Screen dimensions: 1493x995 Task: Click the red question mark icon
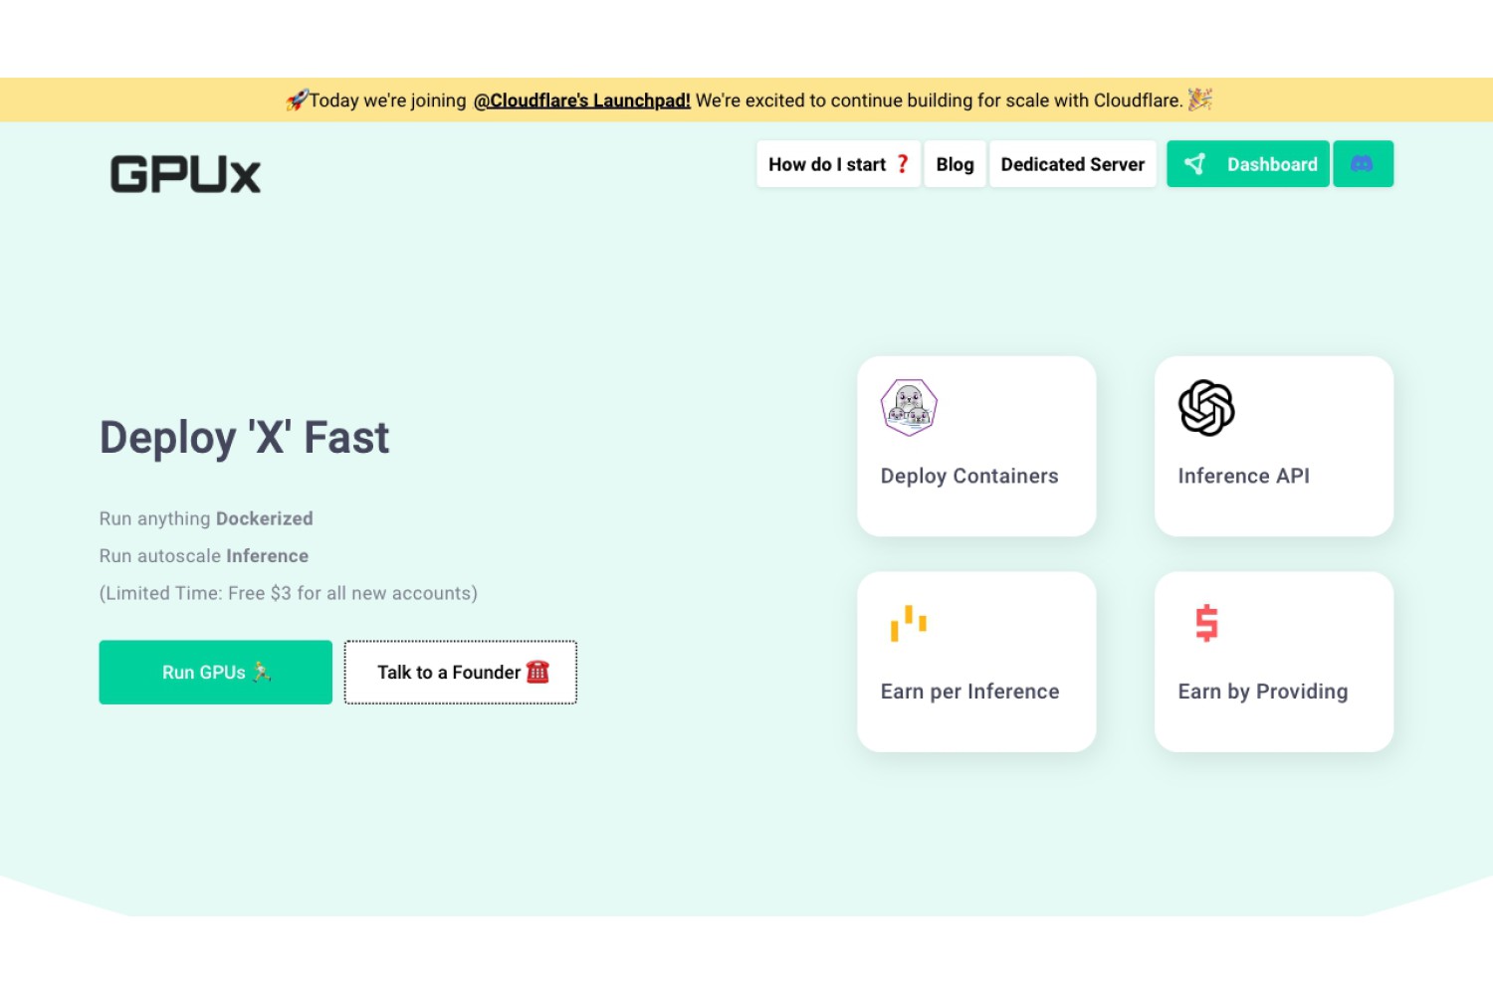pyautogui.click(x=902, y=164)
